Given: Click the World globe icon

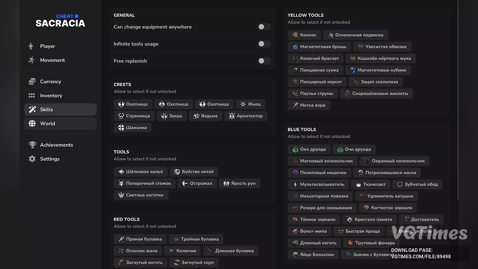Looking at the screenshot, I should click(x=32, y=124).
